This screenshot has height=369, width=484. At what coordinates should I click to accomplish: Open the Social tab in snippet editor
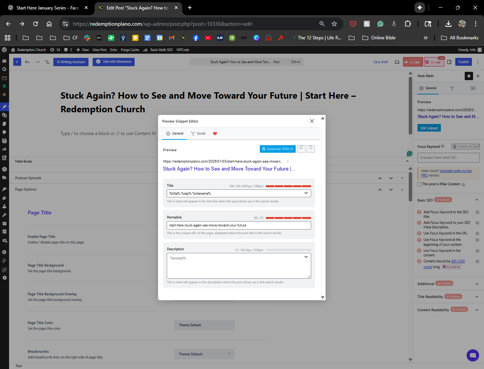pyautogui.click(x=198, y=133)
